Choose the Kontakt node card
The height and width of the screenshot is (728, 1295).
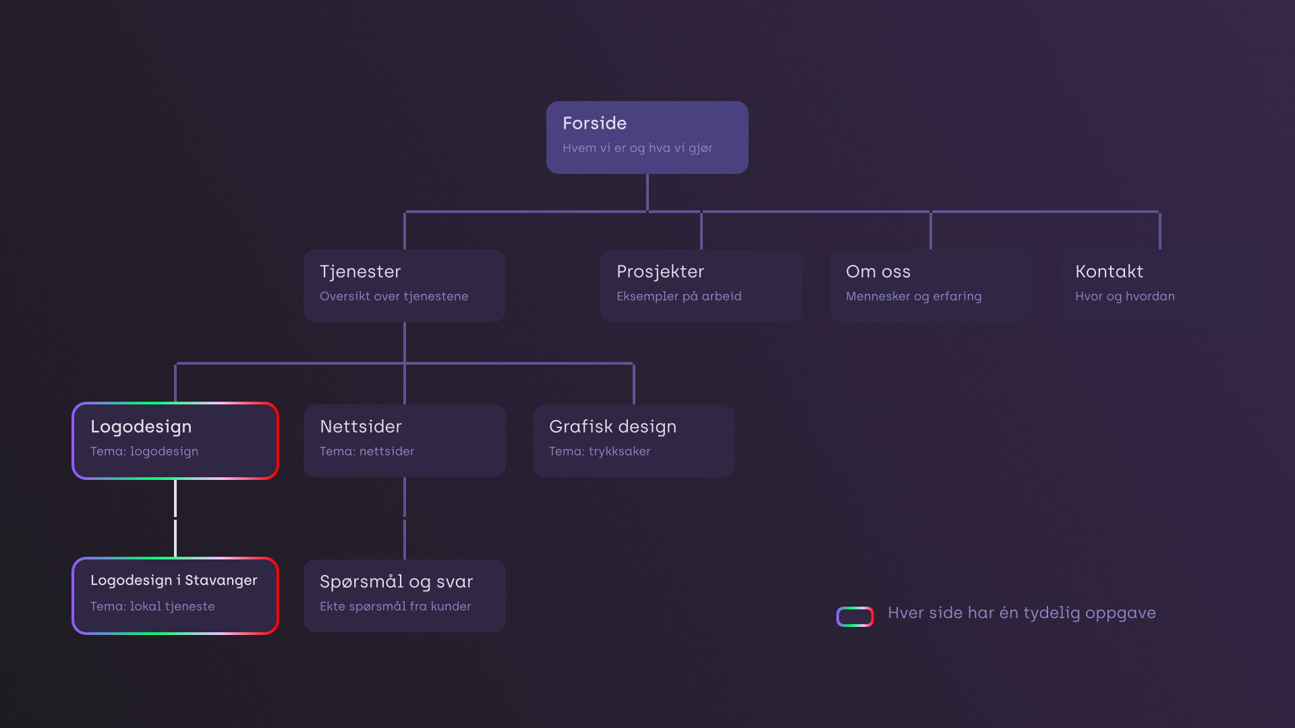(x=1160, y=286)
